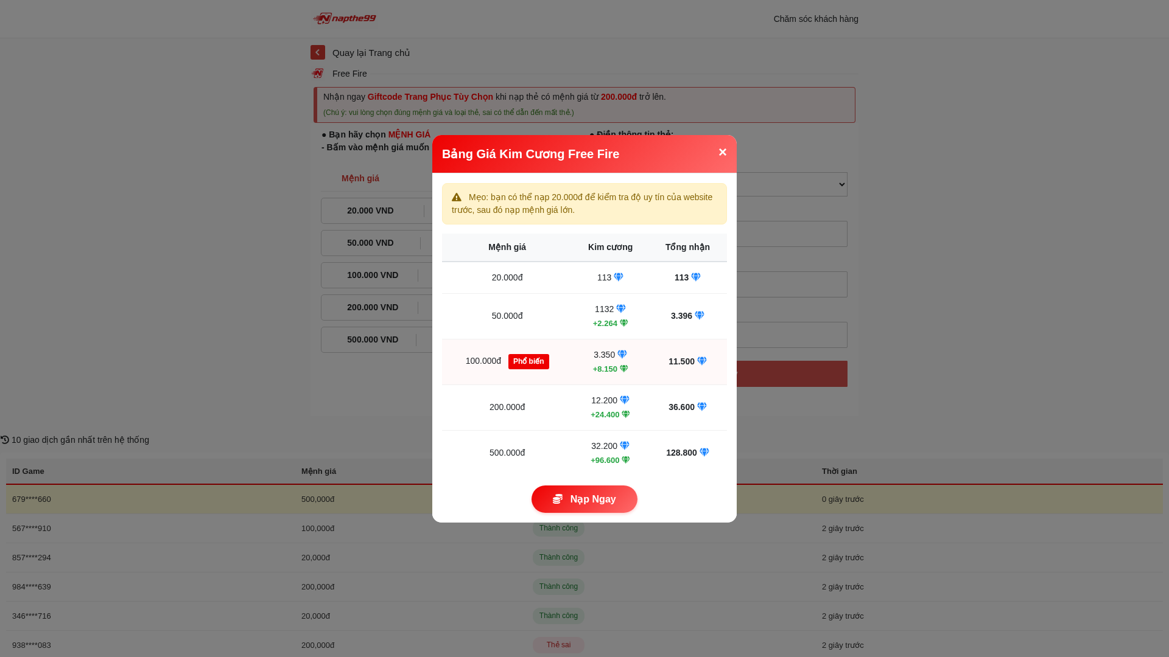The width and height of the screenshot is (1169, 657).
Task: Select the 20.000 VND denomination
Action: click(x=376, y=210)
